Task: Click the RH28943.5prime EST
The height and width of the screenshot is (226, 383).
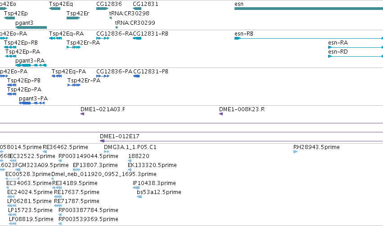Action: (295, 152)
